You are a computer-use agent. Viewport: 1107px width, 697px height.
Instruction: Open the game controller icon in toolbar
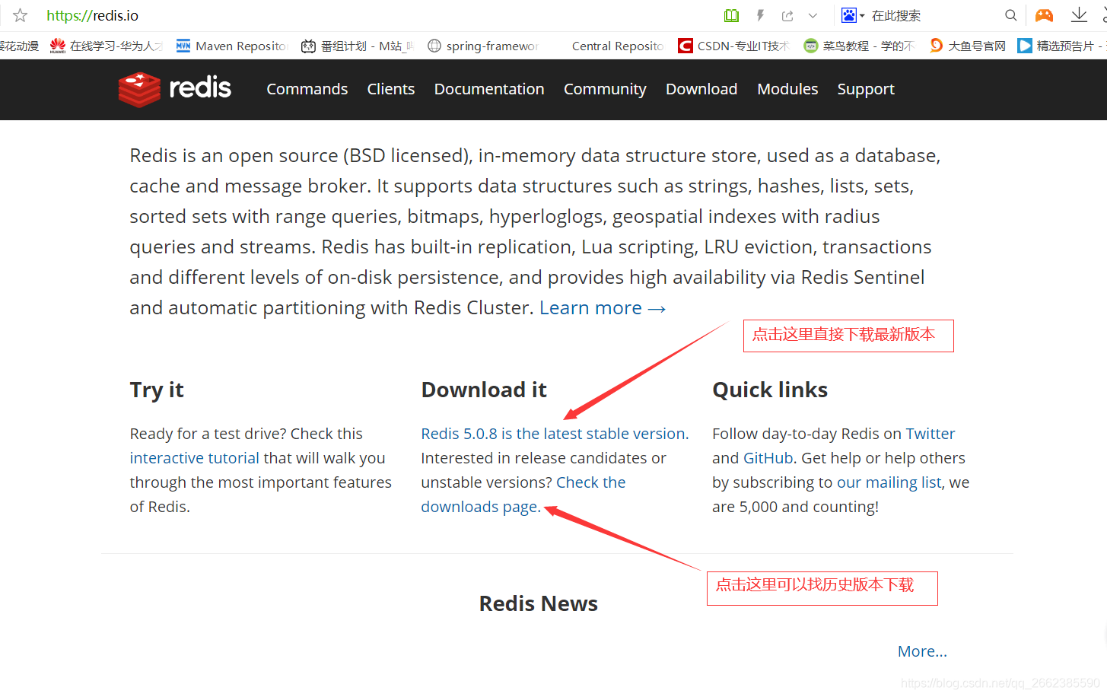pyautogui.click(x=1044, y=15)
